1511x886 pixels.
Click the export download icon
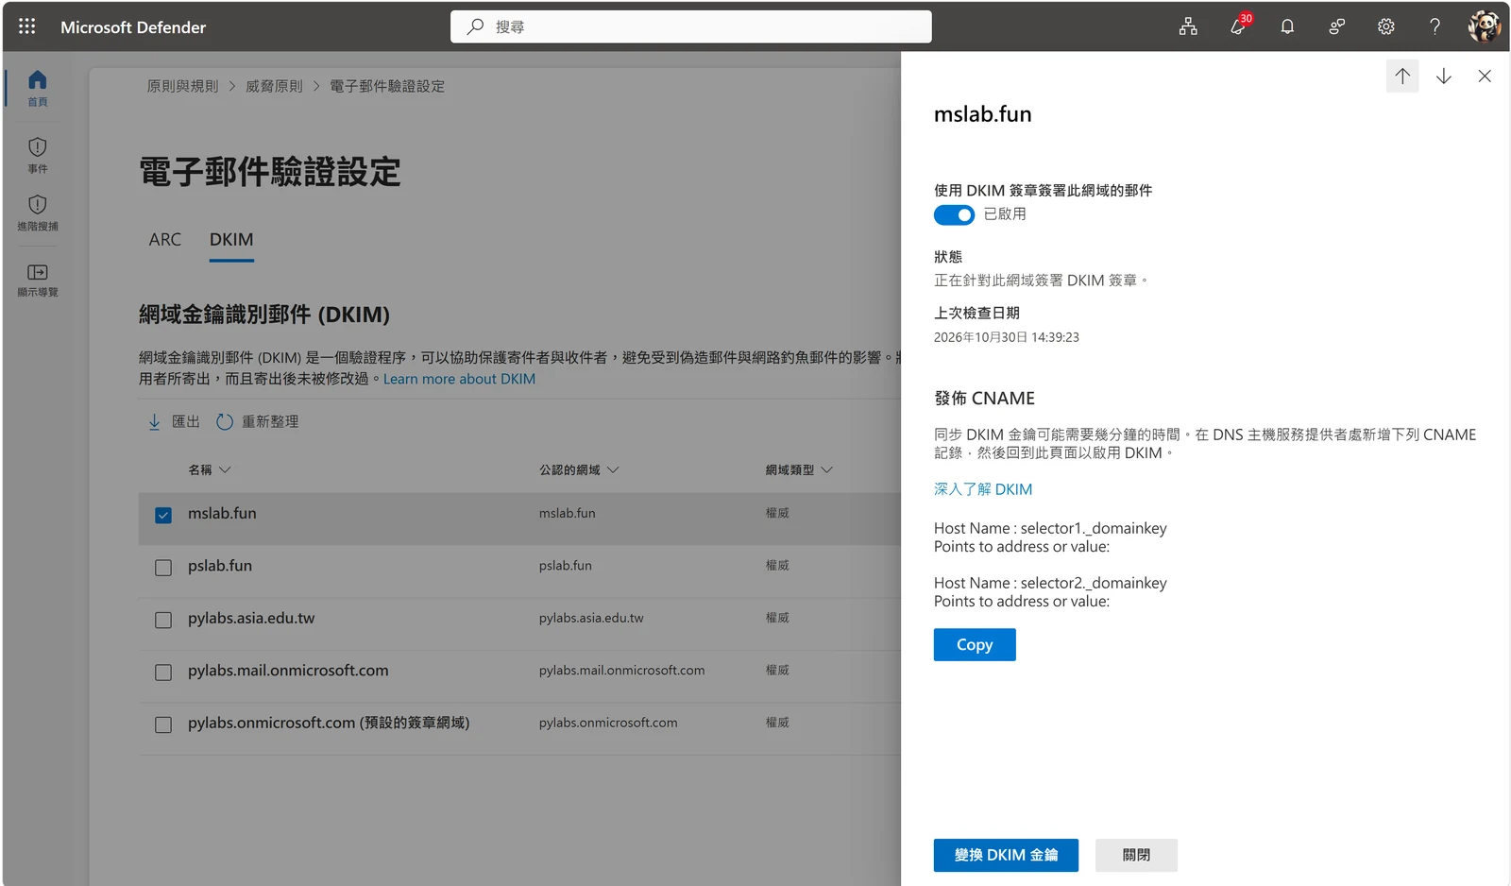[155, 421]
